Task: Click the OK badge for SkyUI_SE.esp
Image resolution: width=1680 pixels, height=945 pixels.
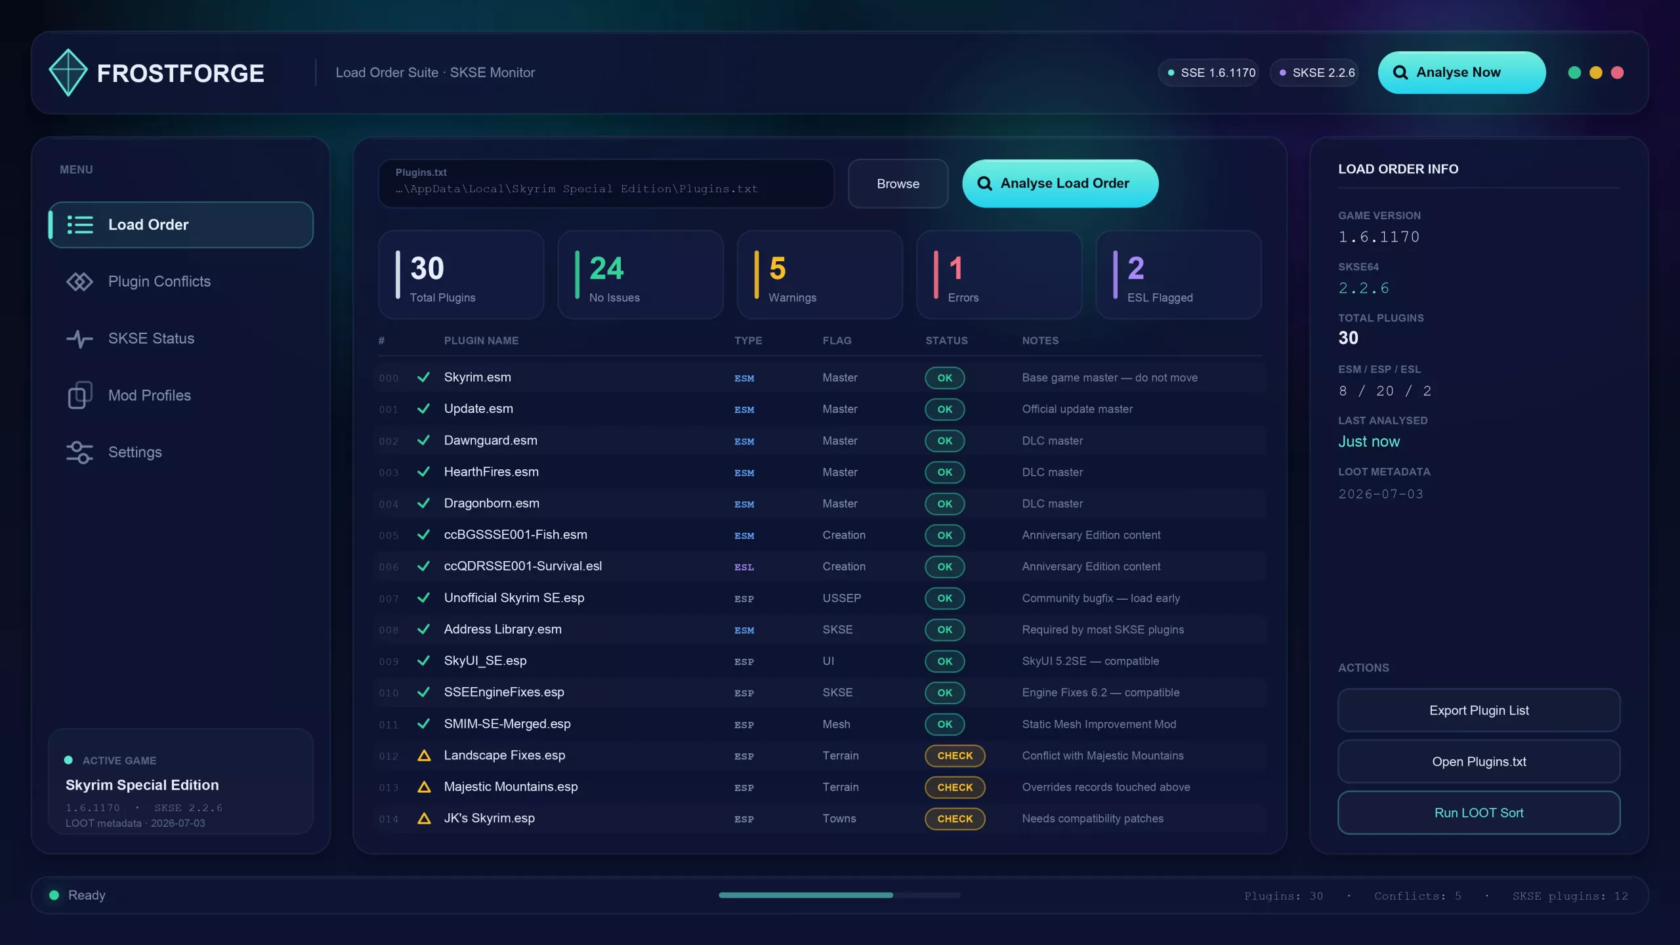Action: (x=945, y=661)
